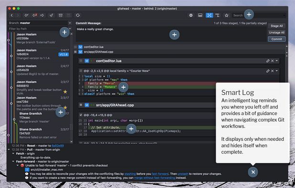This screenshot has height=188, width=295.
Task: Click the Filter by Path field
Action: (x=38, y=29)
